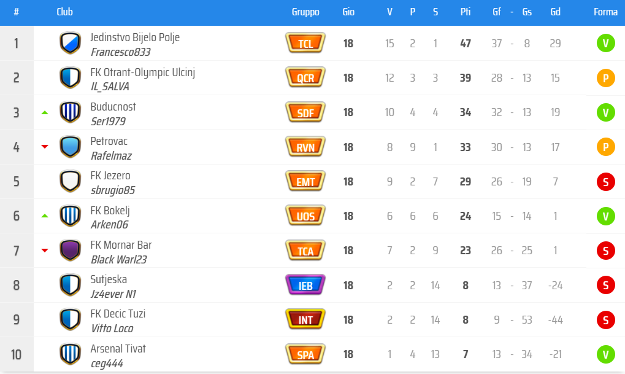Image resolution: width=625 pixels, height=374 pixels.
Task: Click the red down arrow beside Petrovac
Action: 45,147
